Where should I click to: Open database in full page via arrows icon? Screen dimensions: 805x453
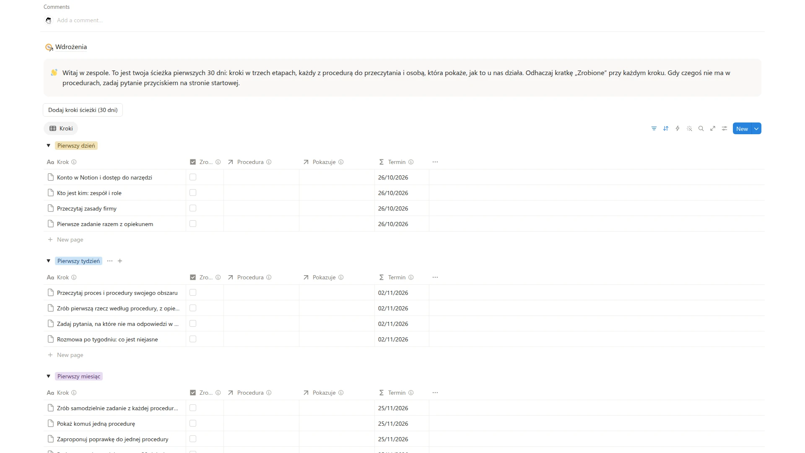click(712, 129)
